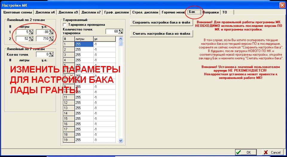Click Считать настройки бака из файла button
The width and height of the screenshot is (287, 157).
161,34
